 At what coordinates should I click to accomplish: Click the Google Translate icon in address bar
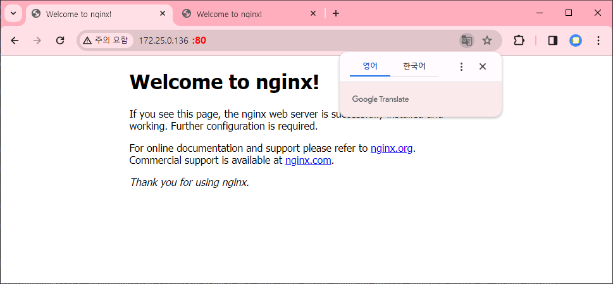point(466,40)
